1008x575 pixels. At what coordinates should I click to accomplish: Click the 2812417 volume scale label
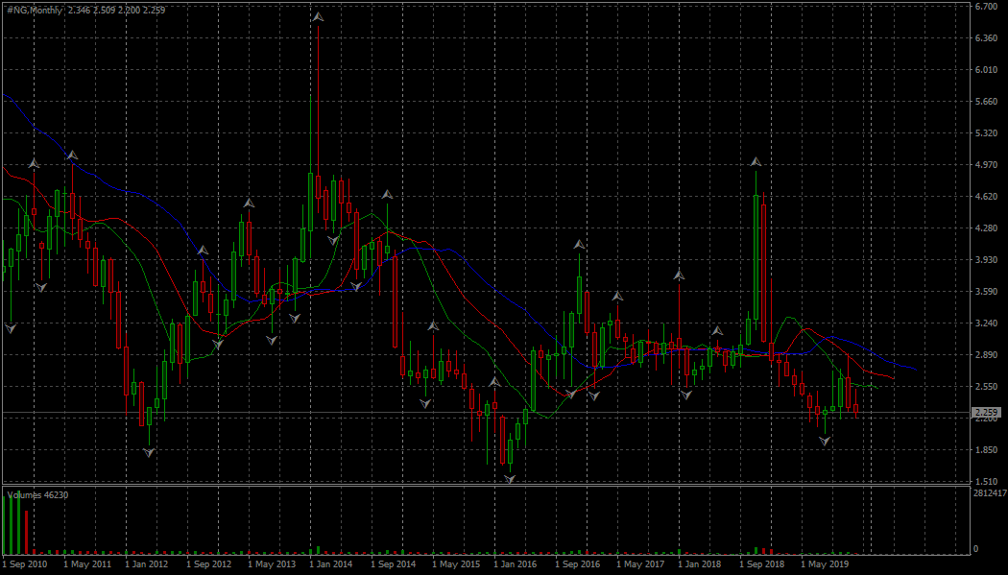coord(989,492)
